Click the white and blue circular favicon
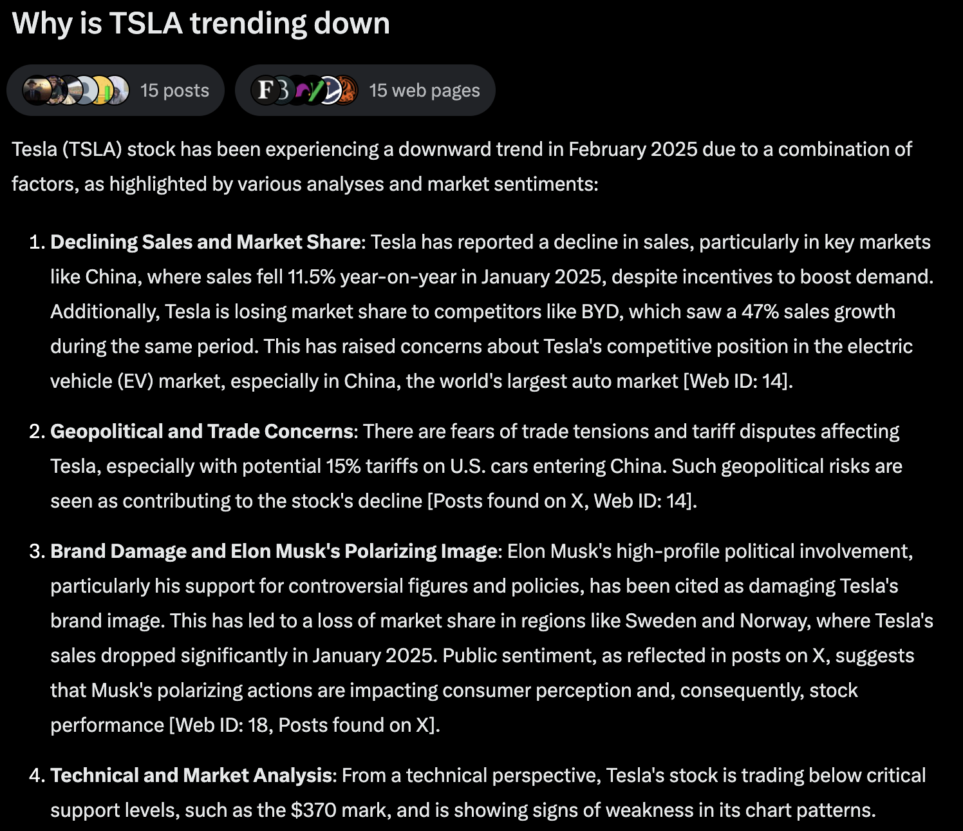This screenshot has width=963, height=831. 331,90
